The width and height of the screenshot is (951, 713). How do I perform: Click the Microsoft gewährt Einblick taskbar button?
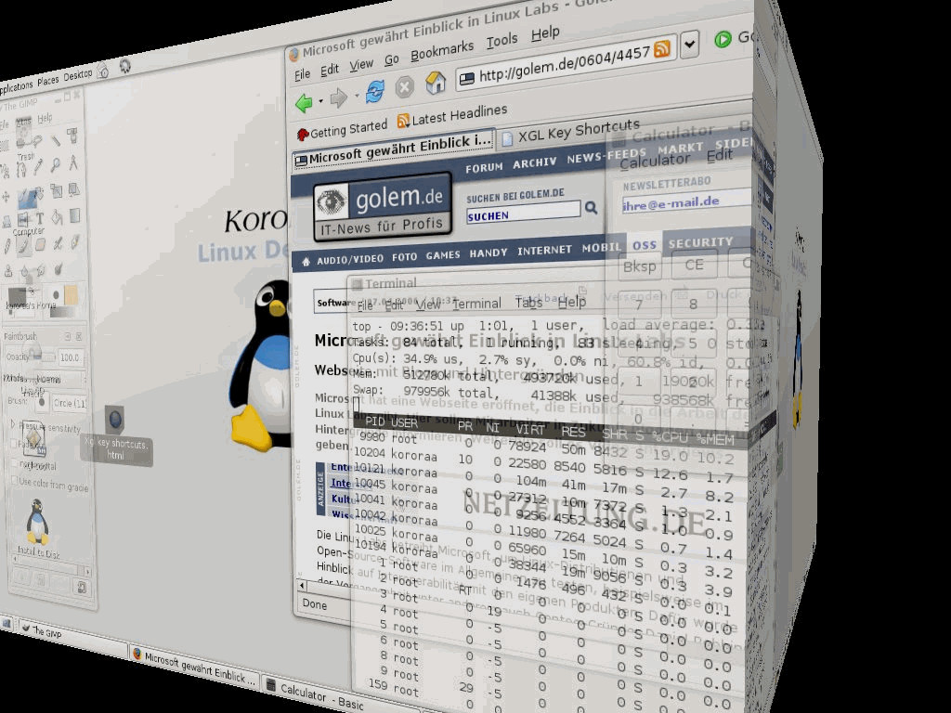point(194,667)
